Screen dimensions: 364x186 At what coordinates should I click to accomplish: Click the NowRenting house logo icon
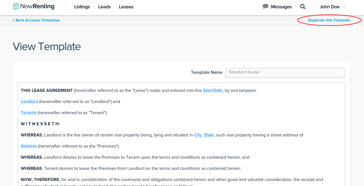coord(16,7)
